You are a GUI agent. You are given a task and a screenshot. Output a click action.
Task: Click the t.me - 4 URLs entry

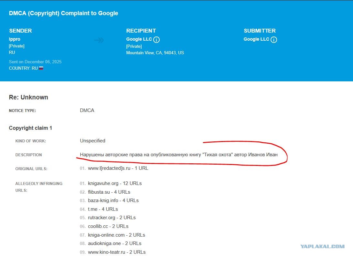click(103, 209)
